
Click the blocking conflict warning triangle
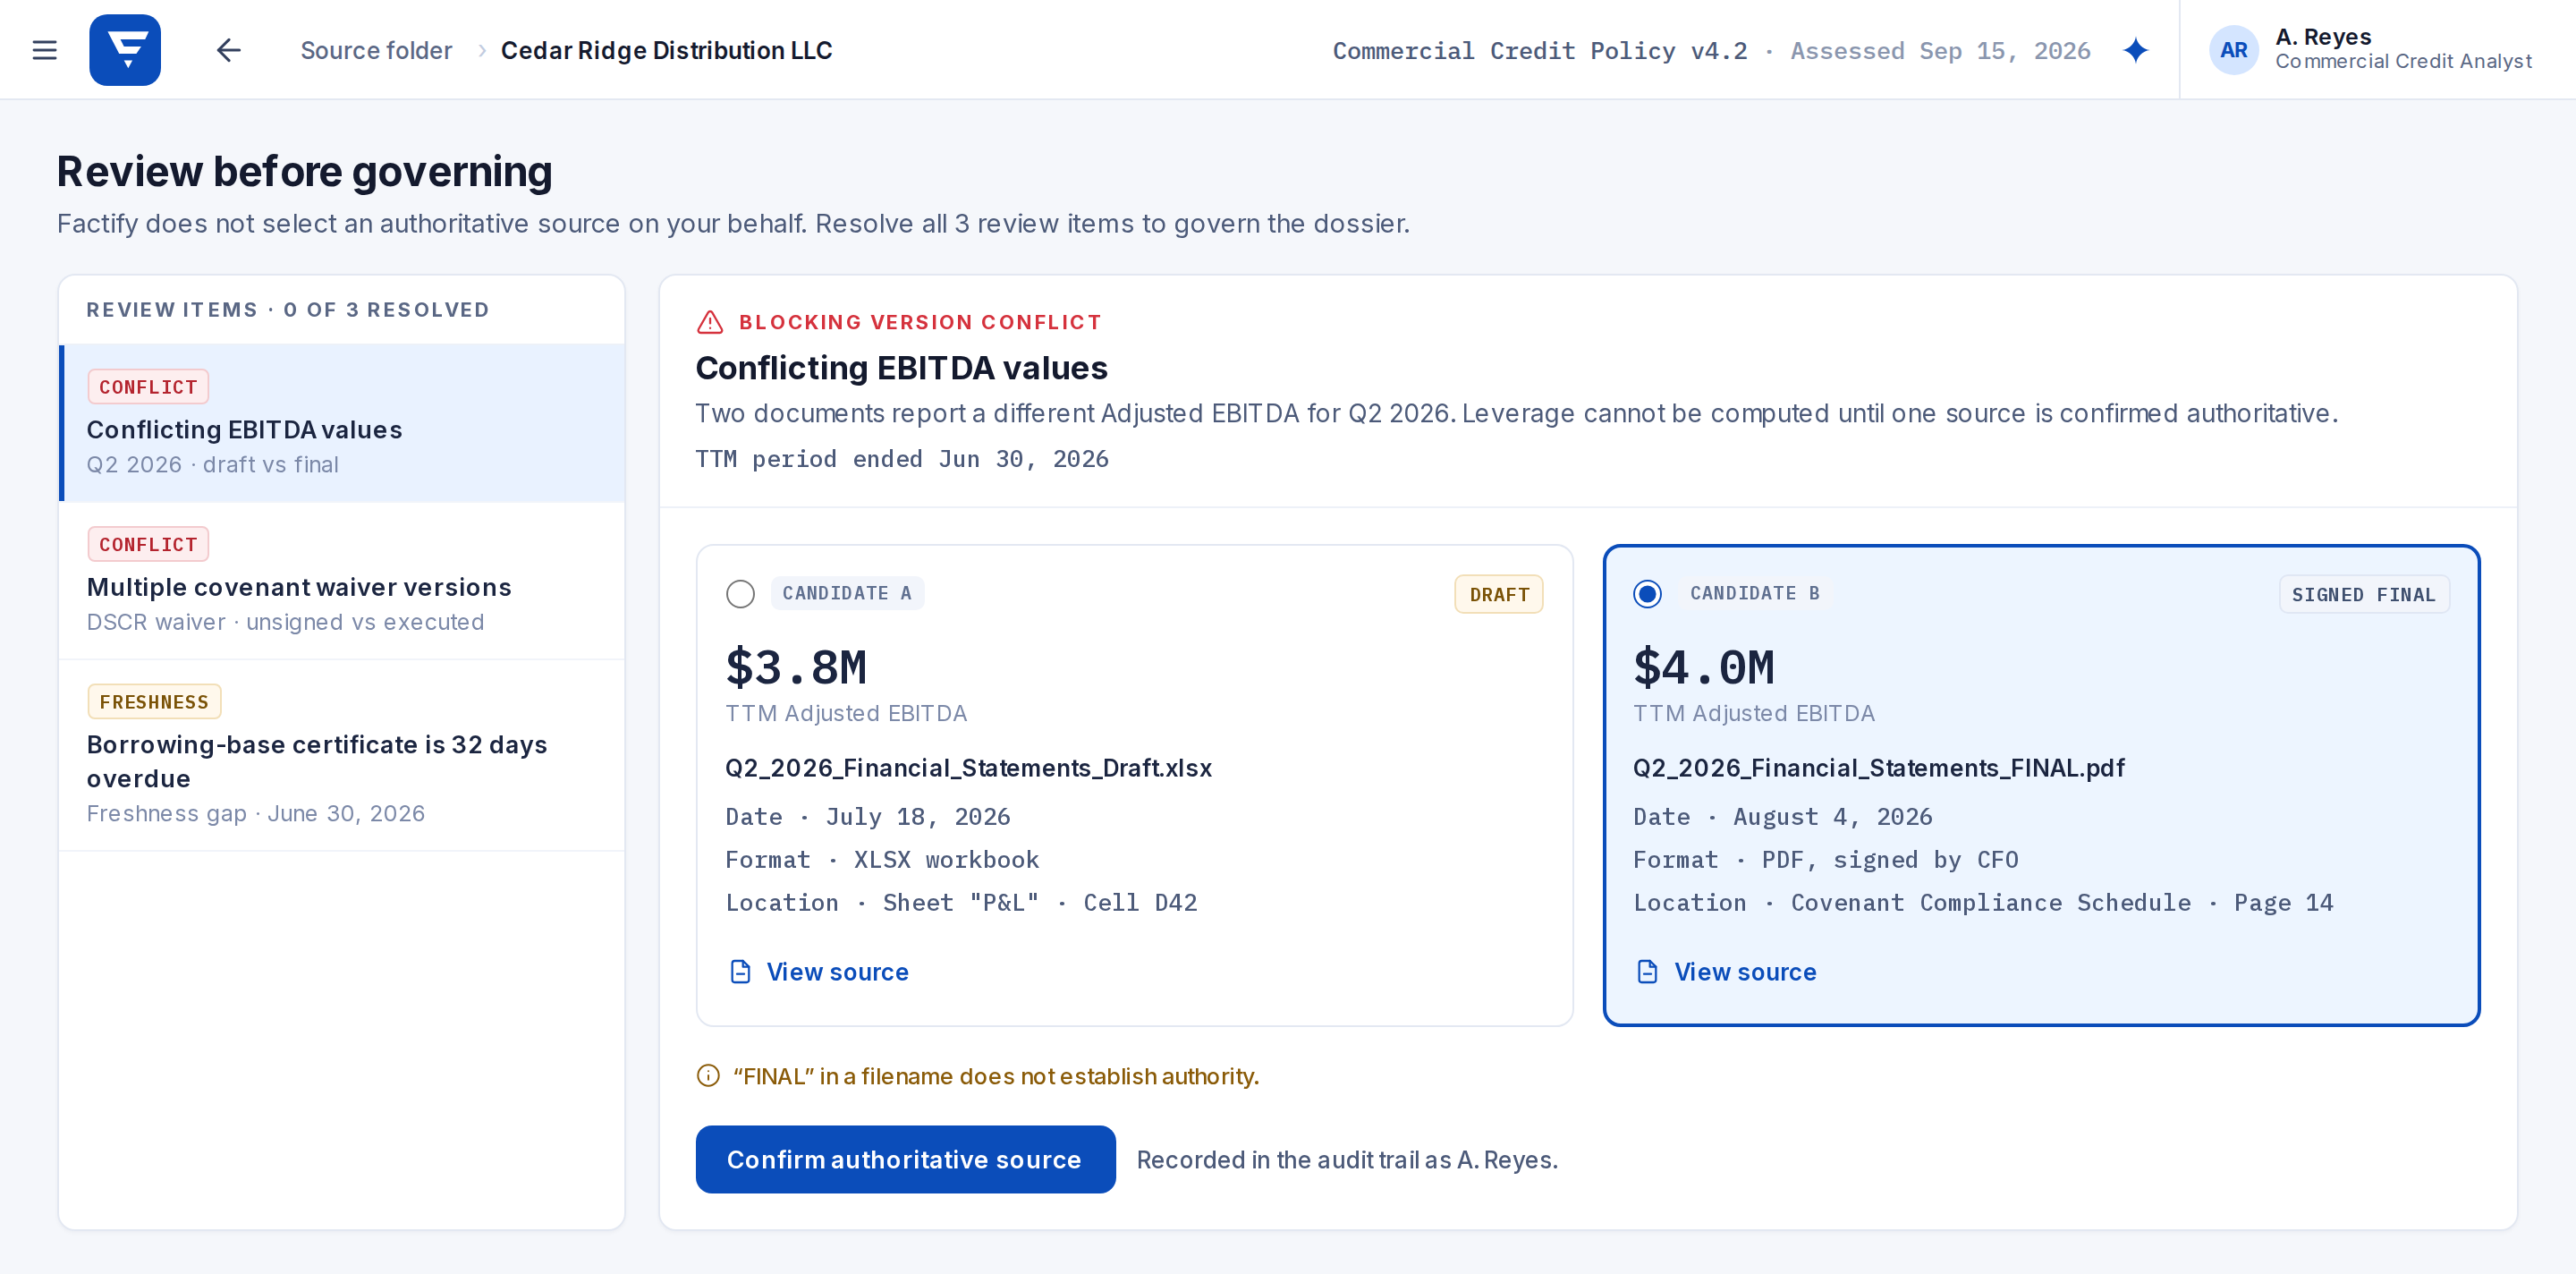click(x=710, y=322)
